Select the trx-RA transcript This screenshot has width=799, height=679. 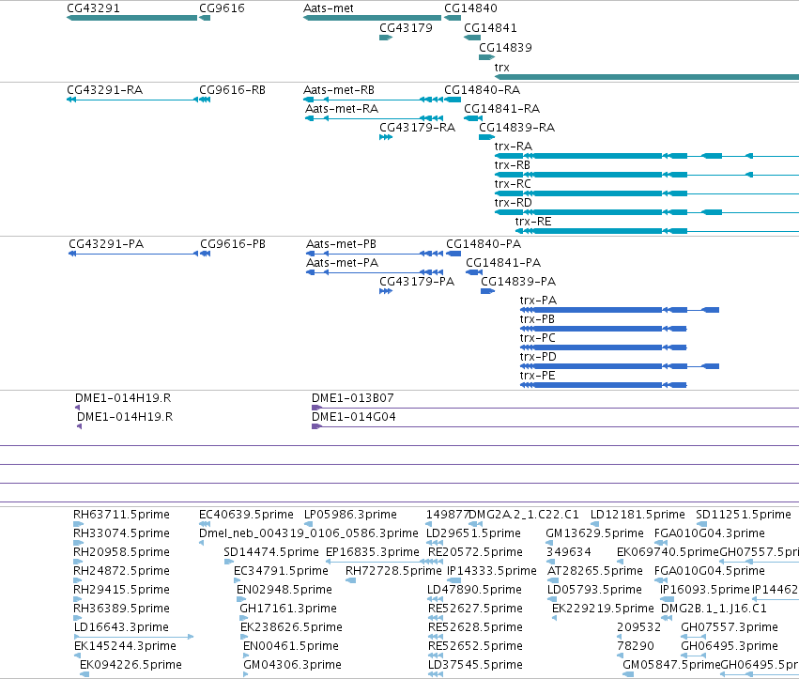pos(647,156)
